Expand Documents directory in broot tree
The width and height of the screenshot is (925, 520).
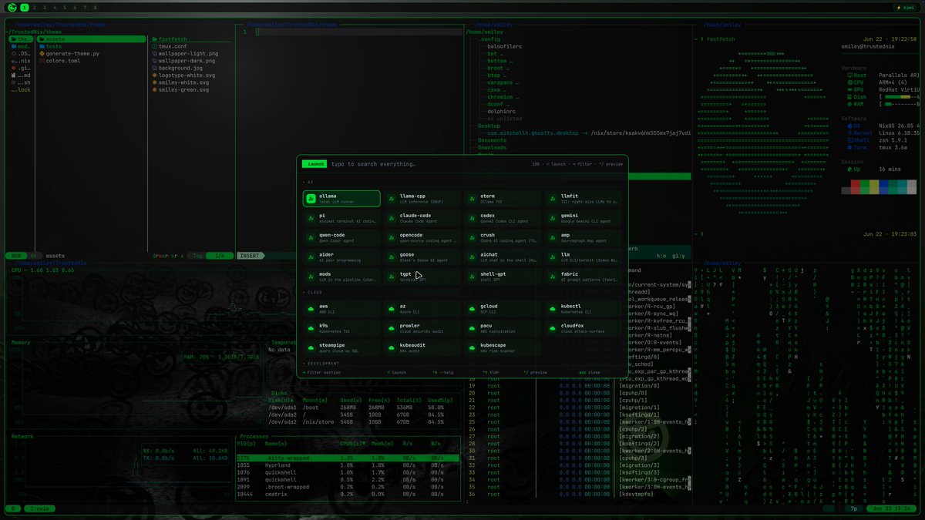492,140
